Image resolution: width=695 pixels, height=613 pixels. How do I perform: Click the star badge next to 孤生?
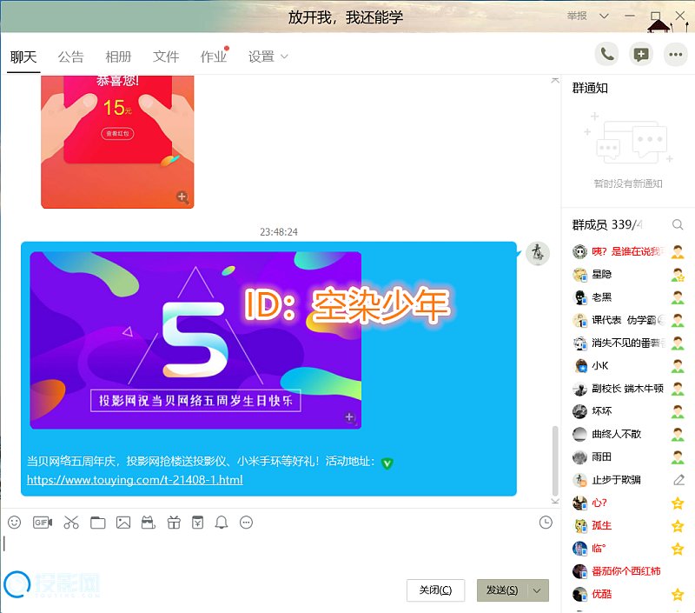pos(678,526)
